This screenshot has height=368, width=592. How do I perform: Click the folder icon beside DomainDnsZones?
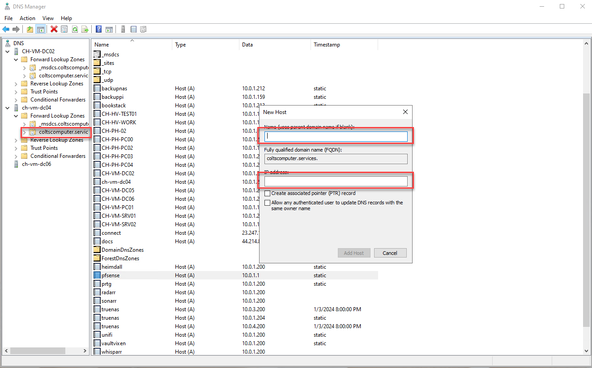tap(98, 250)
